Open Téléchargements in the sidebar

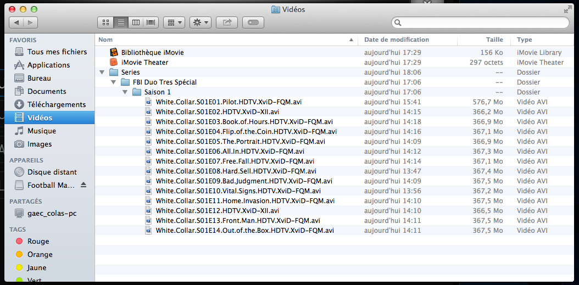tap(57, 104)
